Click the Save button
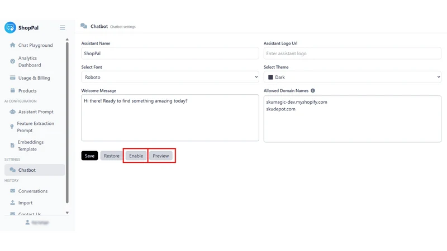447x251 pixels. pyautogui.click(x=89, y=156)
